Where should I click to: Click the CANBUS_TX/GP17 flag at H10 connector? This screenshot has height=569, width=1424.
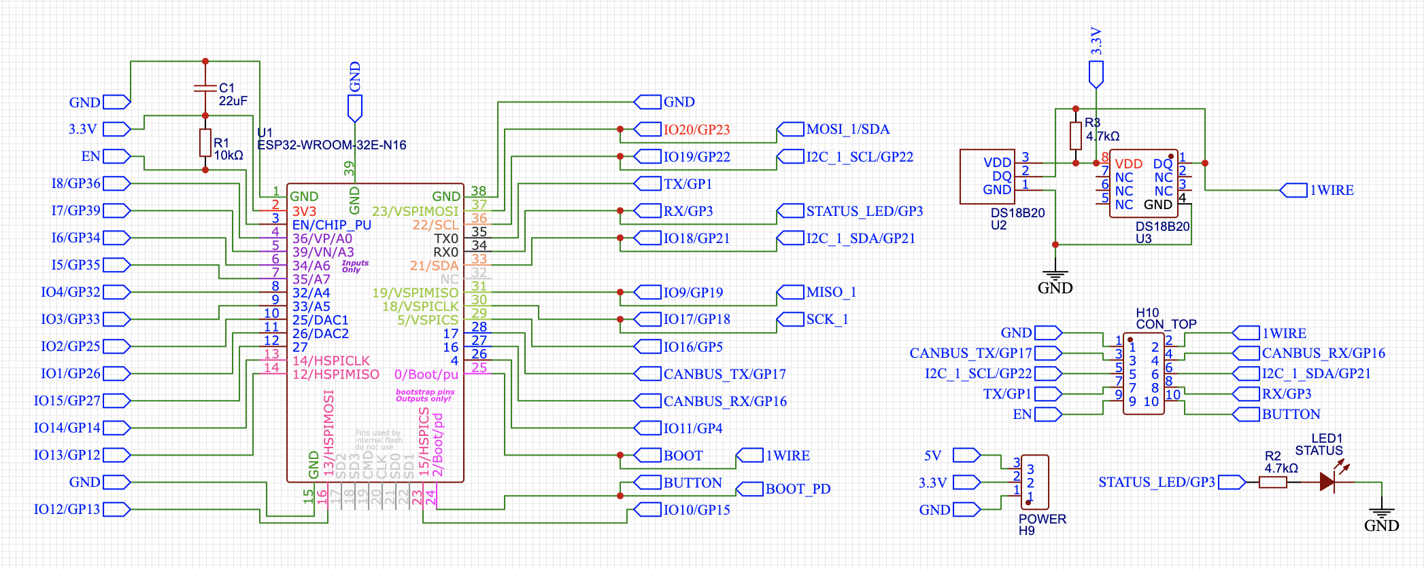click(x=986, y=353)
